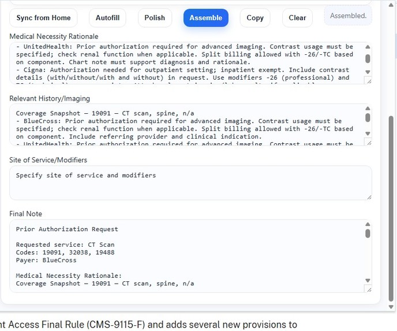The height and width of the screenshot is (331, 397).
Task: Click the 'Payer: BlueCross' line
Action: click(x=46, y=261)
